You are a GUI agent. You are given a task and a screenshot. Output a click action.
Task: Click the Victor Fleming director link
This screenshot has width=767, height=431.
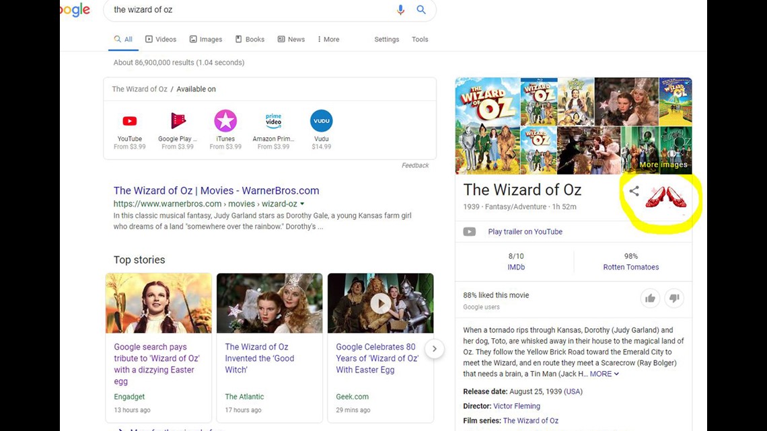click(517, 406)
